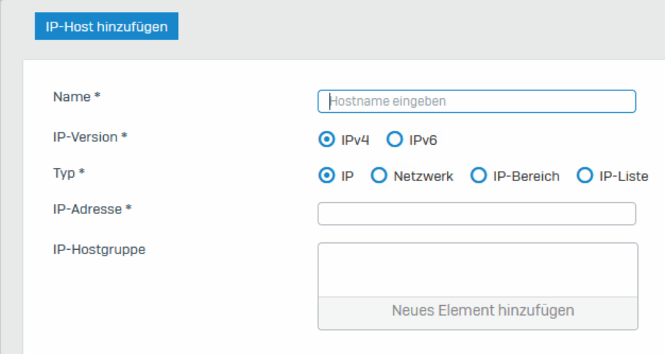Screen dimensions: 665x354
Task: Select the IP-Liste radio option
Action: click(585, 175)
